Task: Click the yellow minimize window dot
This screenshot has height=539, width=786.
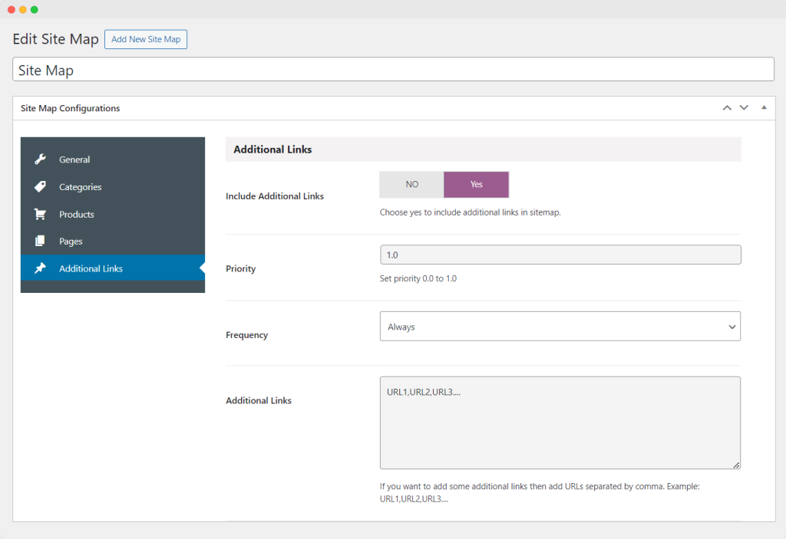Action: tap(22, 9)
